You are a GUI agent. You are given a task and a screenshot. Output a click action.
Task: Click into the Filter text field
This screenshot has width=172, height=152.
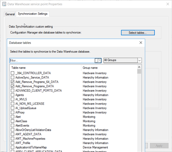pyautogui.click(x=52, y=60)
